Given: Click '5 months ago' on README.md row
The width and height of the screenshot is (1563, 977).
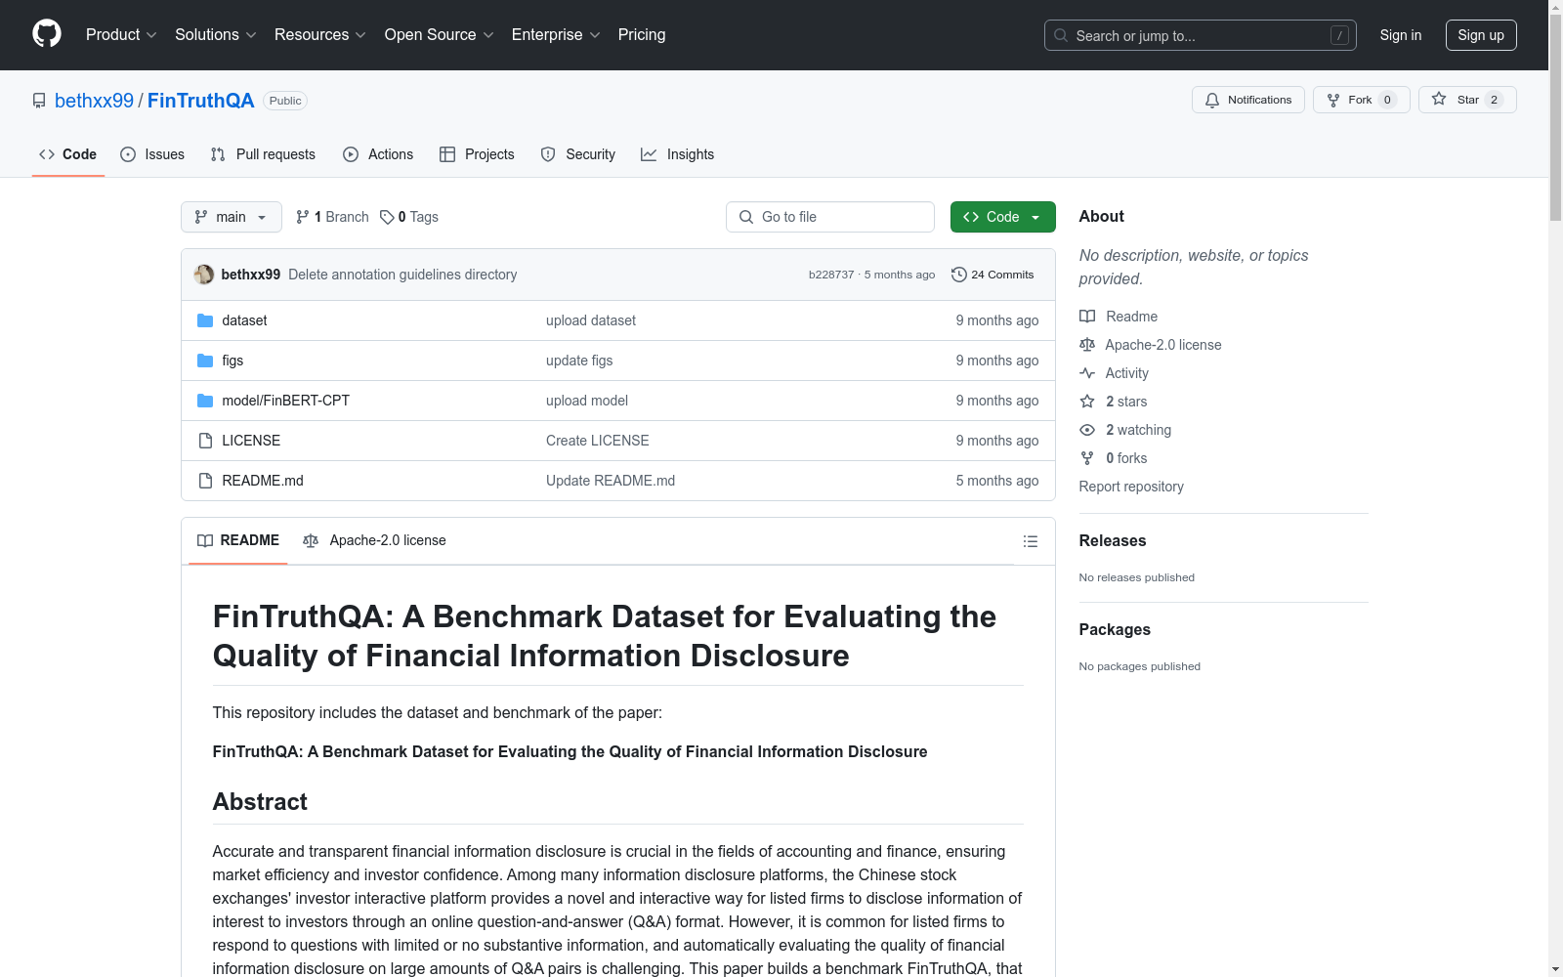Looking at the screenshot, I should tap(997, 481).
